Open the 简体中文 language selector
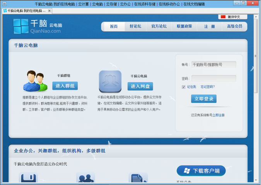261x185 pixels. pos(233,17)
